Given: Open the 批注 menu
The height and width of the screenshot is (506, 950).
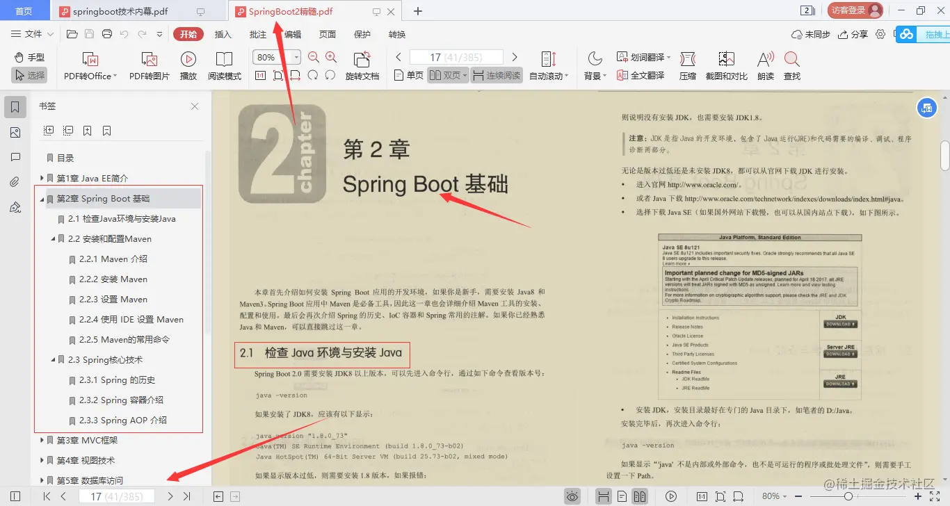Looking at the screenshot, I should click(257, 33).
